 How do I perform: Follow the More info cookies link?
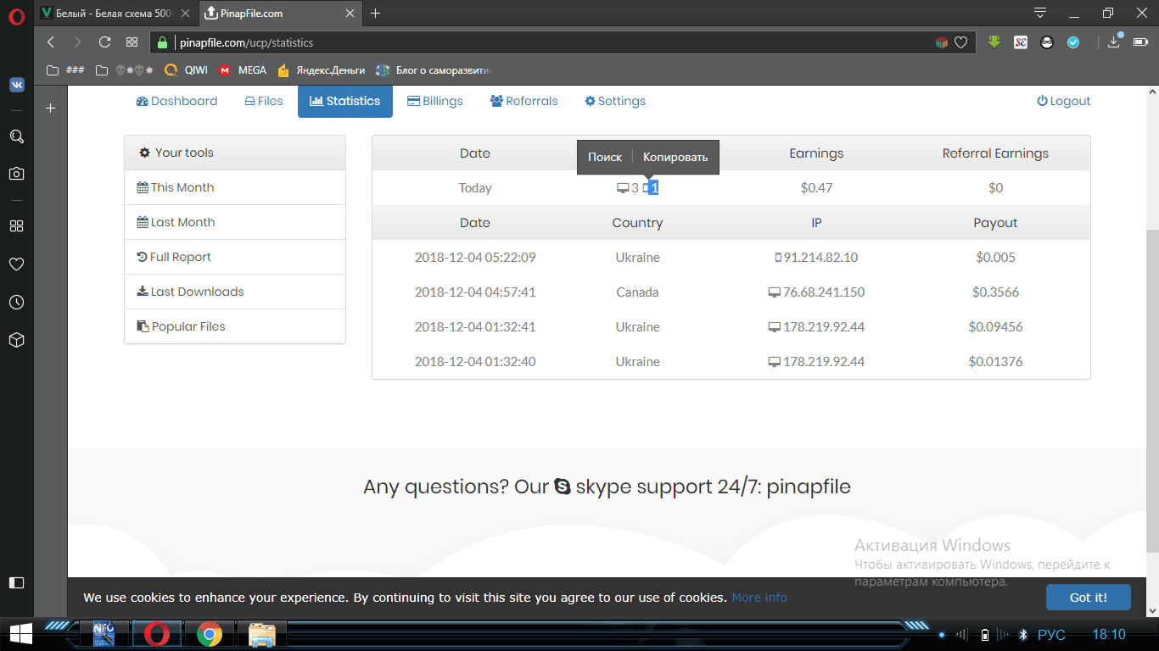click(759, 598)
